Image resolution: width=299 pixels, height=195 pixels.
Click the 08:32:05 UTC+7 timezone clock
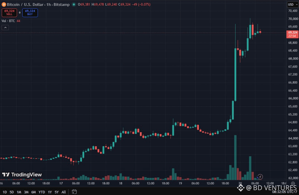click(285, 192)
